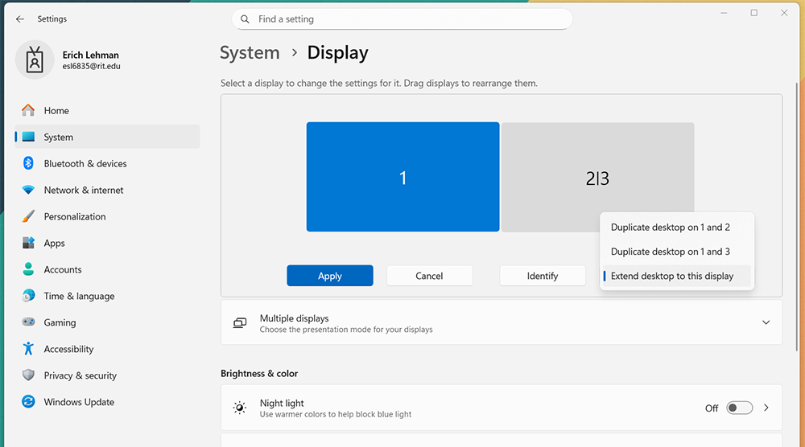Open Accounts person icon

29,270
